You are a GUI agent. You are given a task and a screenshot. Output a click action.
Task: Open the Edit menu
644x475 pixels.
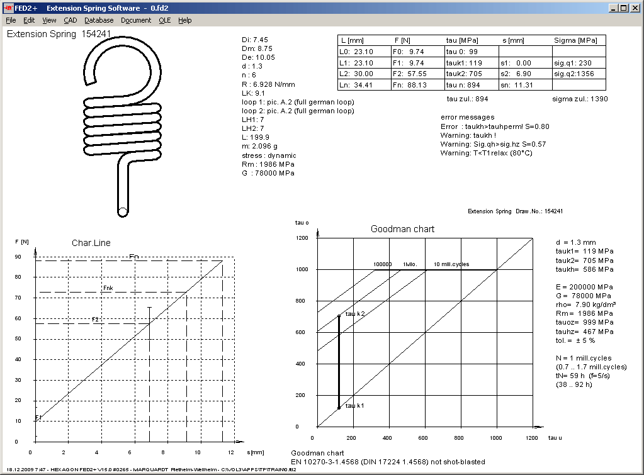(29, 20)
